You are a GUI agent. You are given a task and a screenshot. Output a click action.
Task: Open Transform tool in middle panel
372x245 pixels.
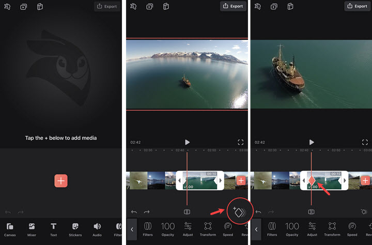208,229
